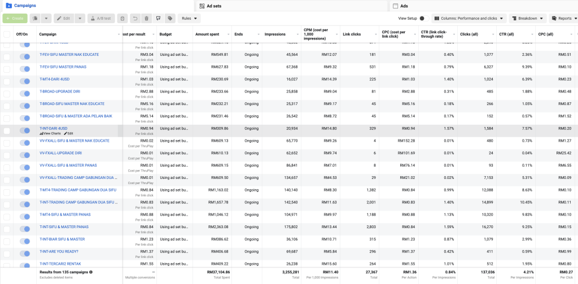Image resolution: width=578 pixels, height=284 pixels.
Task: Click the tag icon button
Action: tap(170, 19)
